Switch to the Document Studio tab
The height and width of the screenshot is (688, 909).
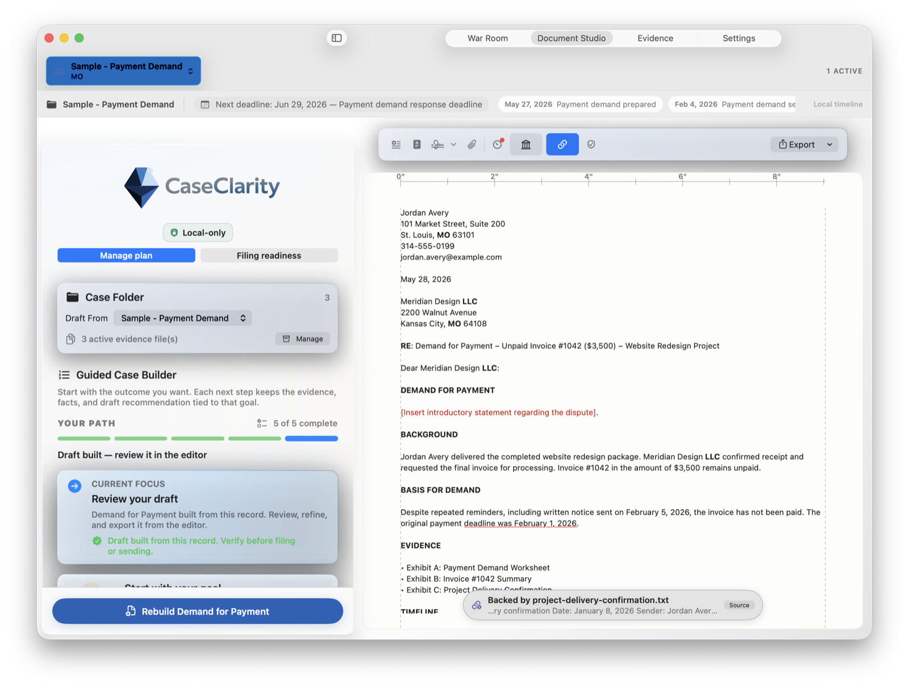click(x=572, y=39)
